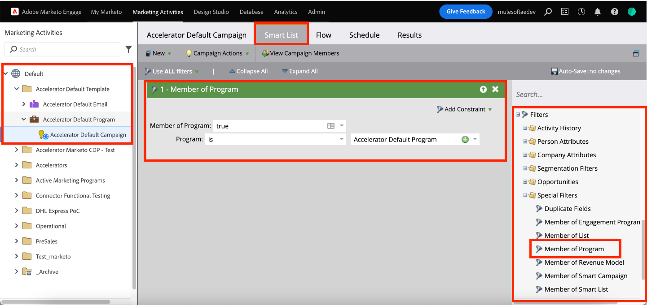Viewport: 647px width, 305px height.
Task: Click the Member of Smart Campaign filter icon
Action: coord(539,276)
